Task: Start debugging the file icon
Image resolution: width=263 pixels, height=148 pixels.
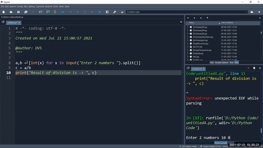Action: [x=62, y=12]
